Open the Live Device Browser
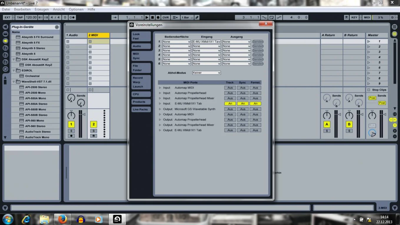The height and width of the screenshot is (225, 400). tap(5, 34)
